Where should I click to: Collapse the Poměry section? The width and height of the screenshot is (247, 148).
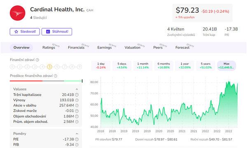tap(77, 134)
